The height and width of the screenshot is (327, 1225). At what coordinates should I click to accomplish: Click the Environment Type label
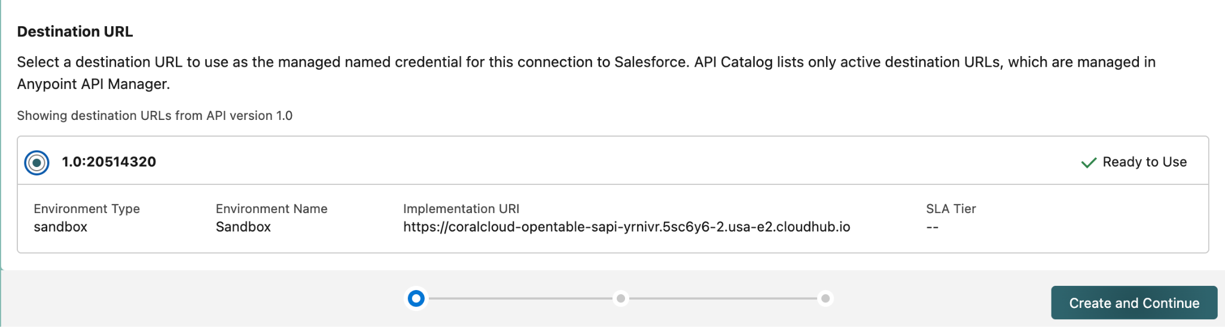point(87,209)
